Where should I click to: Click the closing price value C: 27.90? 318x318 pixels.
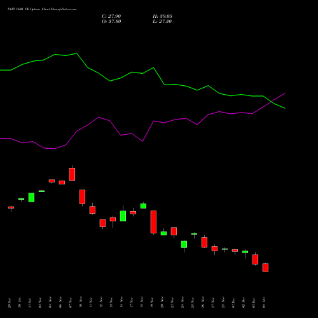[x=111, y=17]
